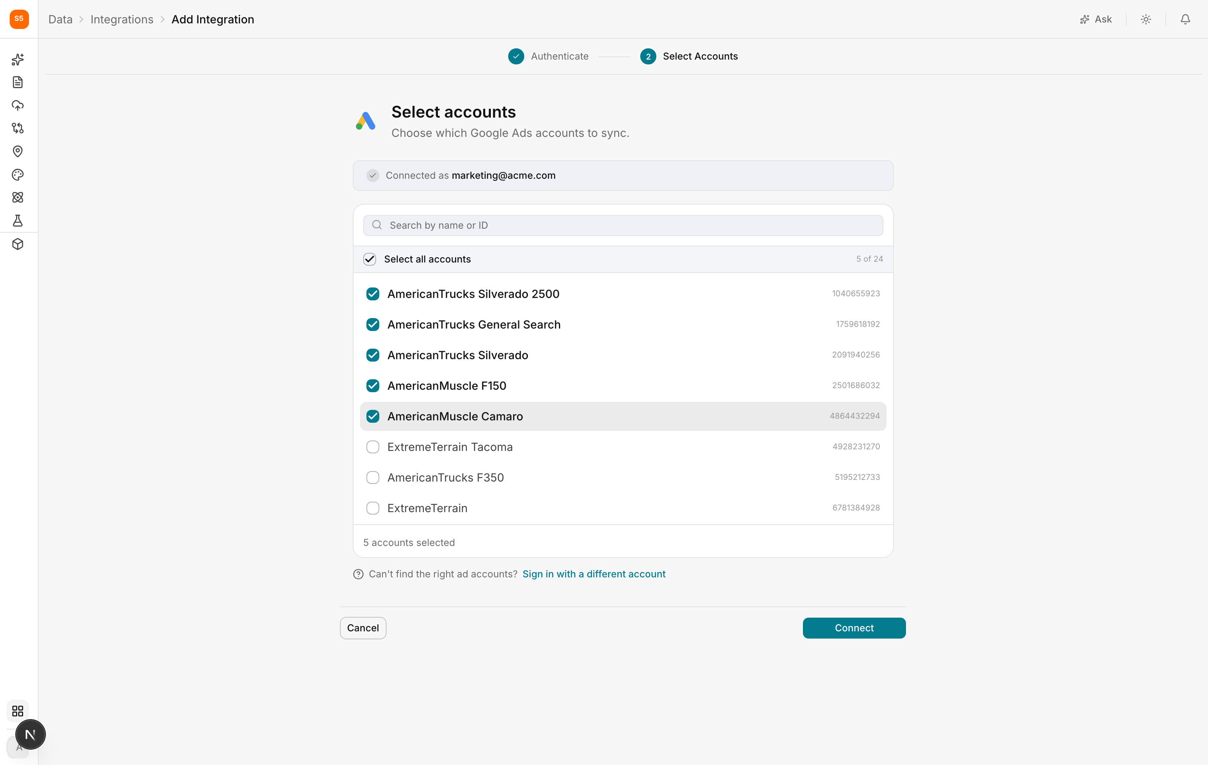Click the search magnifier icon

(x=377, y=225)
